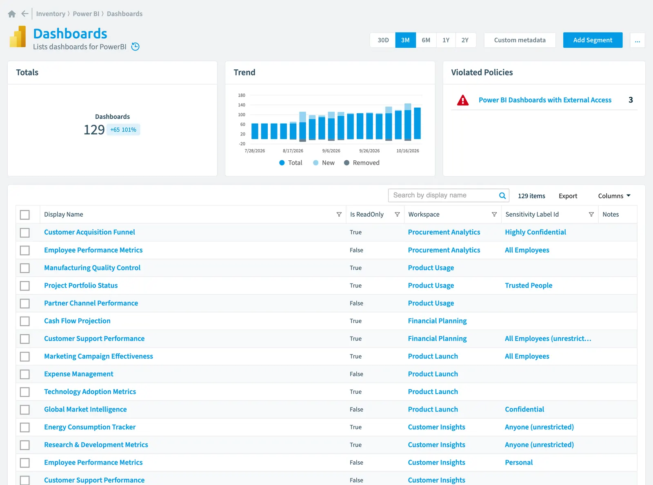653x485 pixels.
Task: Click the Highly Confidential sensitivity label
Action: click(x=535, y=232)
